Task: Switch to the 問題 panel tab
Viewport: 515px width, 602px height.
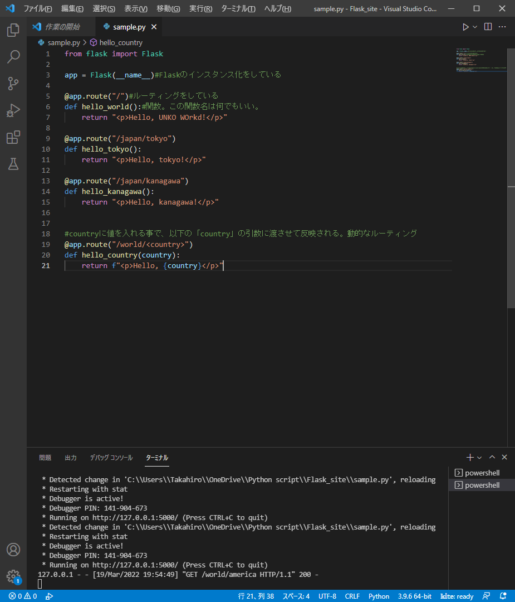Action: coord(45,458)
